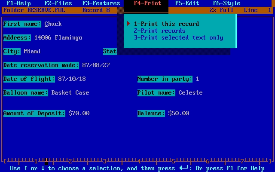
Task: Click the Pilot name value Celeste
Action: click(x=190, y=93)
